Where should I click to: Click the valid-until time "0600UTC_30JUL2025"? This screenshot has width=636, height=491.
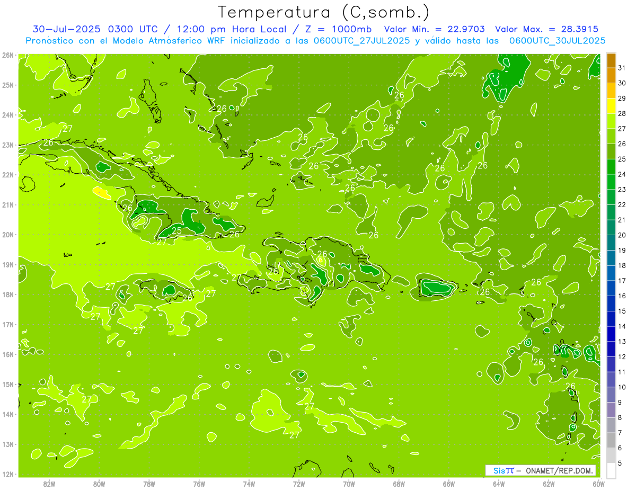[x=557, y=40]
